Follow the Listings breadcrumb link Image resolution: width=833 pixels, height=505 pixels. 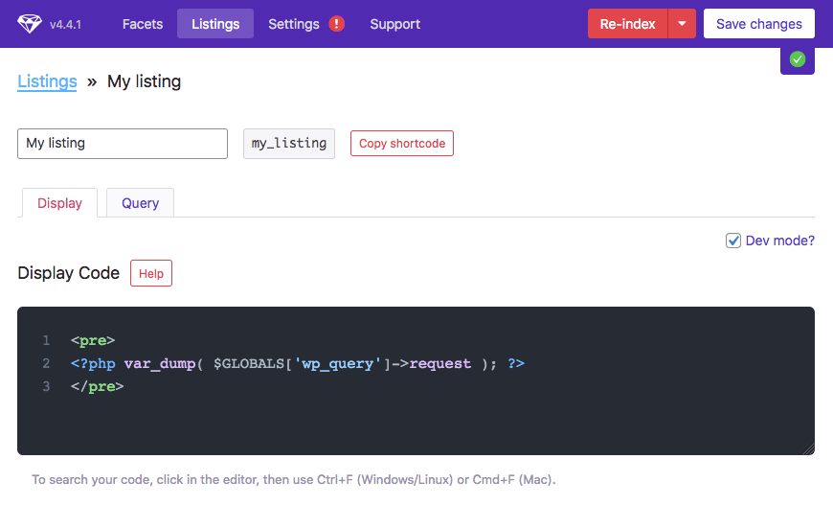(x=47, y=81)
